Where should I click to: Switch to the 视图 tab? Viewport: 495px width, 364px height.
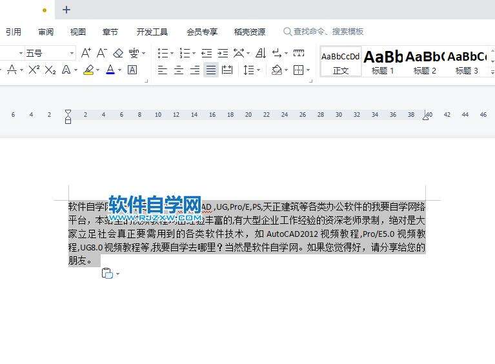click(x=78, y=32)
